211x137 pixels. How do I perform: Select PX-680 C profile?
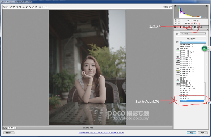[192, 77]
